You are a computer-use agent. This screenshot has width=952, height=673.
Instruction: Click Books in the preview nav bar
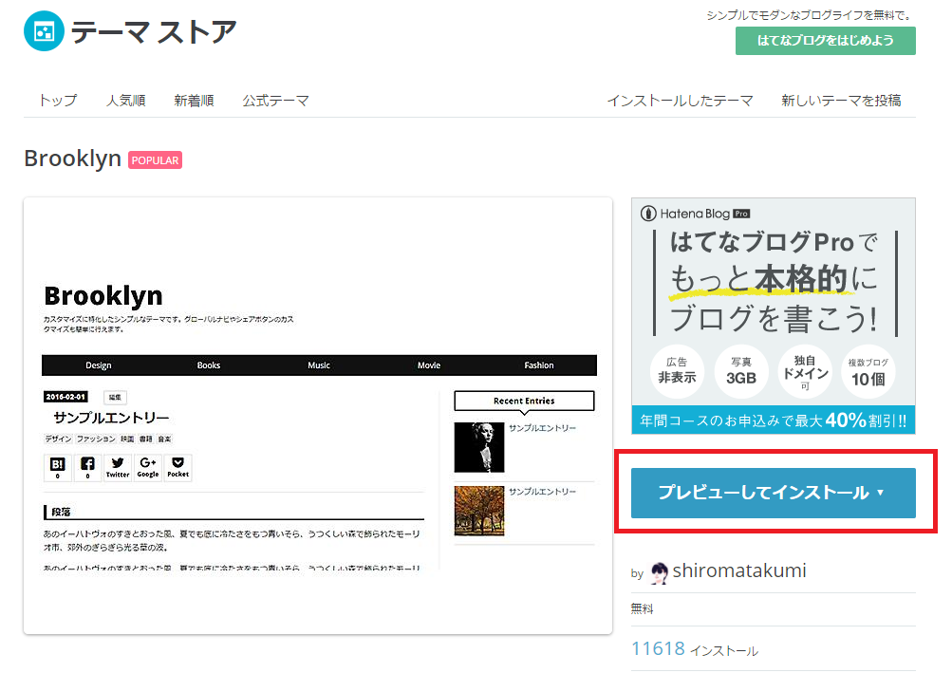click(208, 365)
